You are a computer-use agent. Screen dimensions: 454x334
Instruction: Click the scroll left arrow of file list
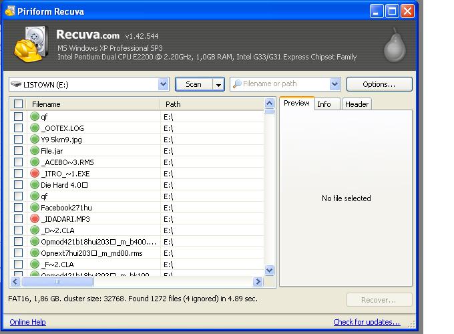(15, 281)
